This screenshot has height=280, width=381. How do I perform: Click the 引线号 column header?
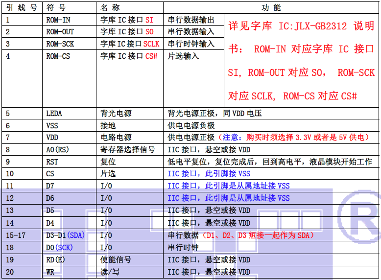tap(22, 7)
